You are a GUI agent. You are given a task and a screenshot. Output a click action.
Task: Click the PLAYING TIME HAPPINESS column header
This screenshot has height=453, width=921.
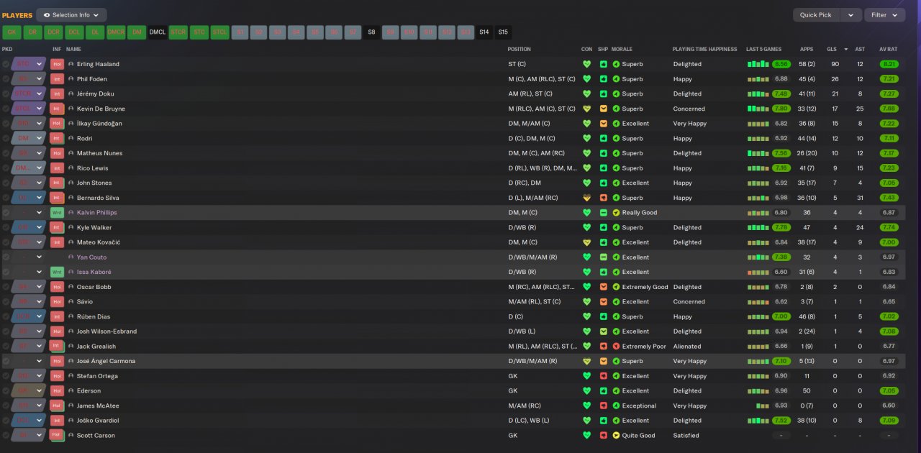705,49
